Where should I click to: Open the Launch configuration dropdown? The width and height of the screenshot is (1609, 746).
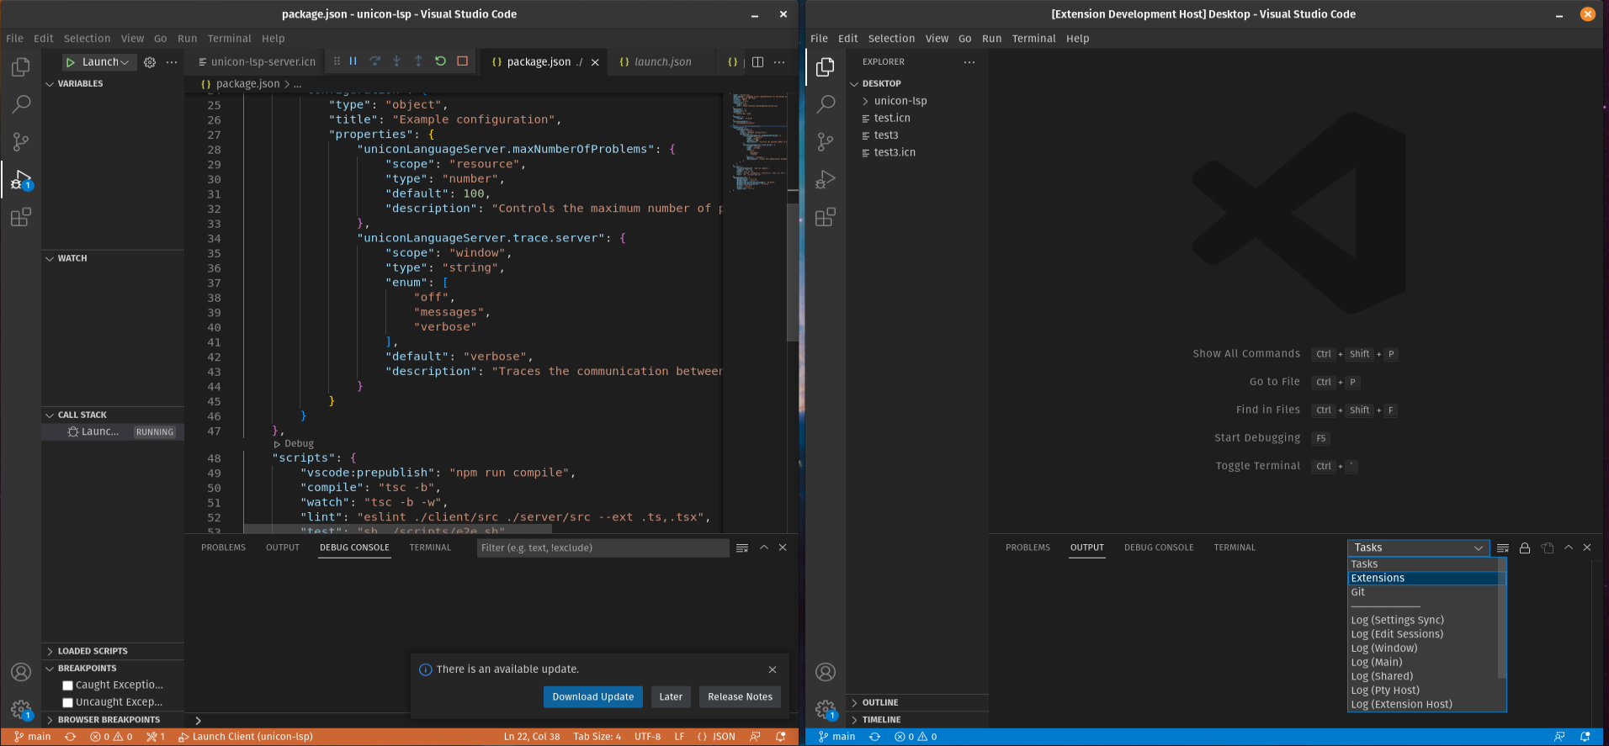coord(106,62)
